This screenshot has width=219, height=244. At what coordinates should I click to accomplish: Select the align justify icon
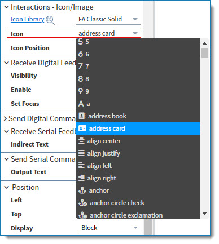138,153
